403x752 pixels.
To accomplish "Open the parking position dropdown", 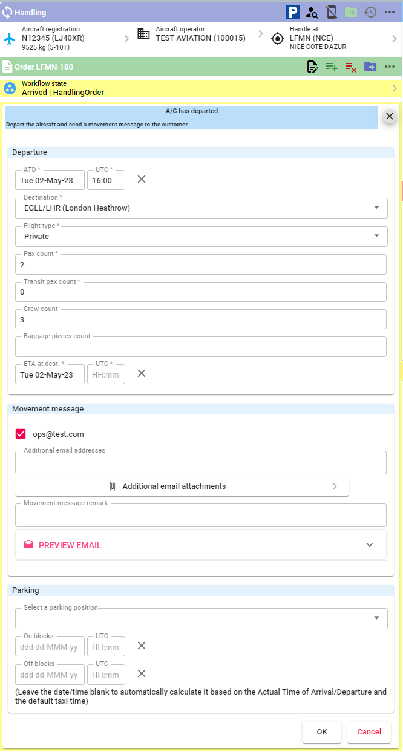I will (x=201, y=618).
